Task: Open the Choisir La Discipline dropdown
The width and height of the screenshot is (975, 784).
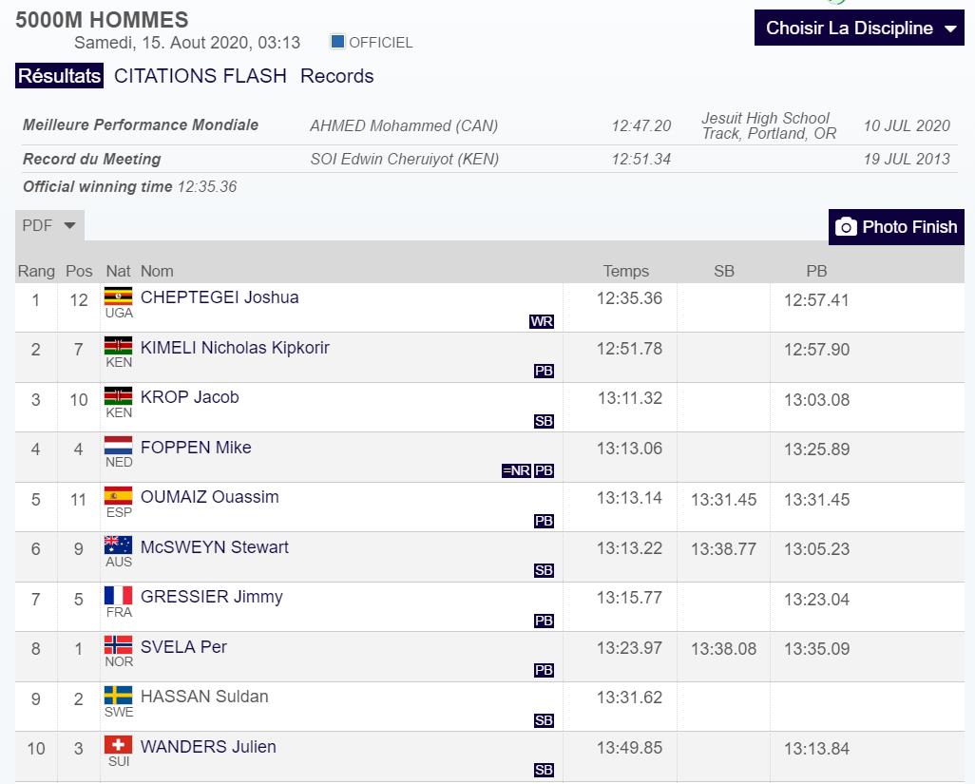Action: (859, 29)
